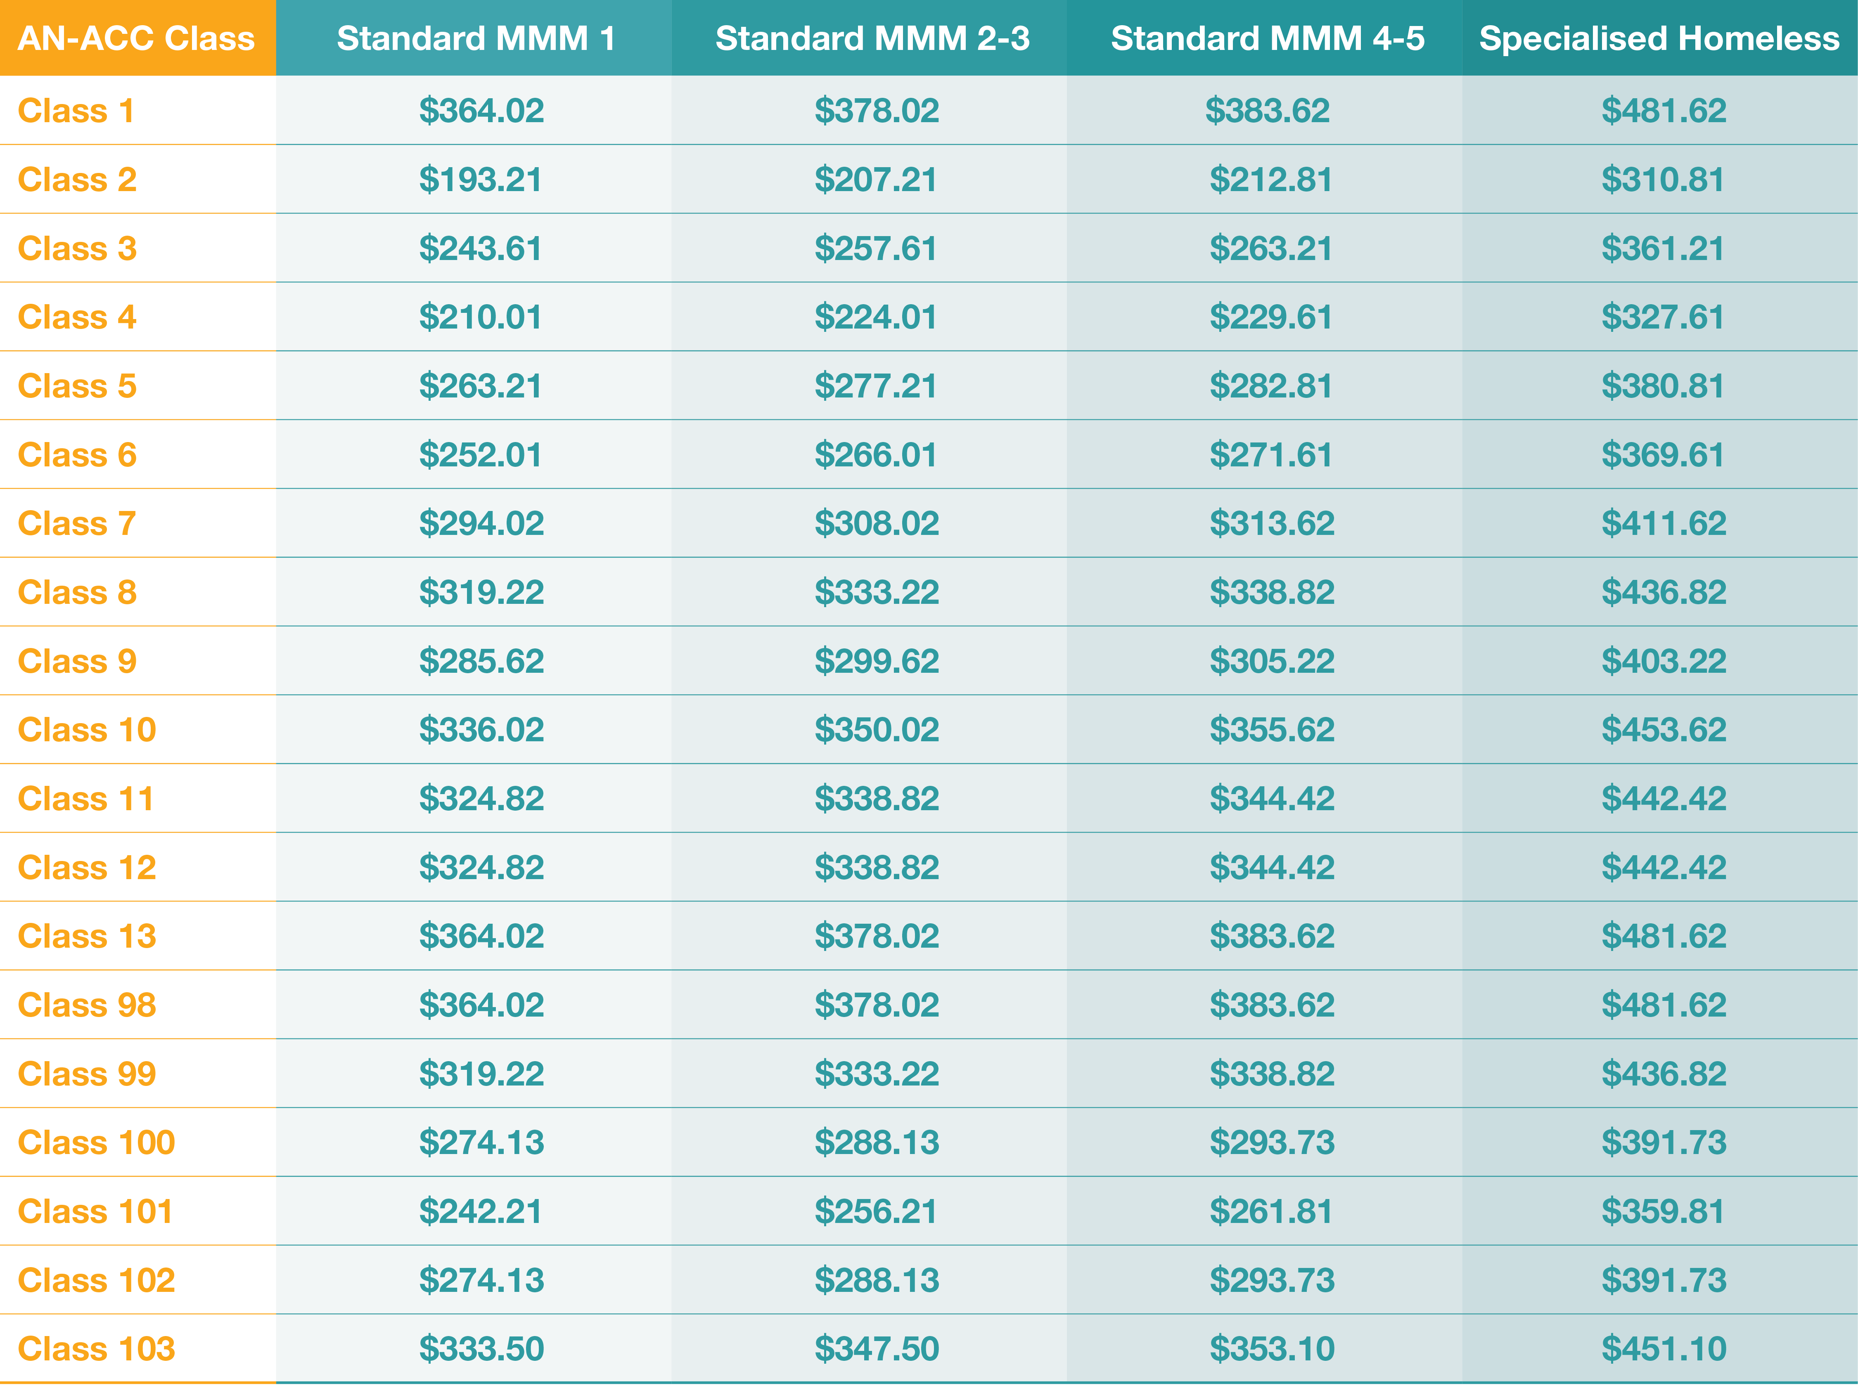Select the "Class 99" row label
The image size is (1858, 1393).
[x=88, y=1074]
